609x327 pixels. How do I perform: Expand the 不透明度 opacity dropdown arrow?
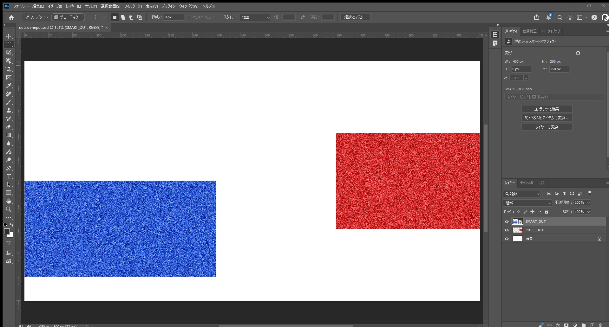pyautogui.click(x=588, y=203)
